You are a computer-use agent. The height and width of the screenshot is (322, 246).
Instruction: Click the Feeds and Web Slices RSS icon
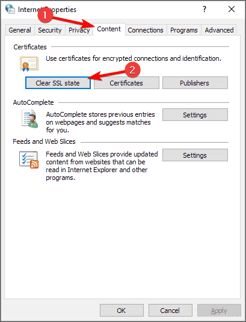[29, 159]
